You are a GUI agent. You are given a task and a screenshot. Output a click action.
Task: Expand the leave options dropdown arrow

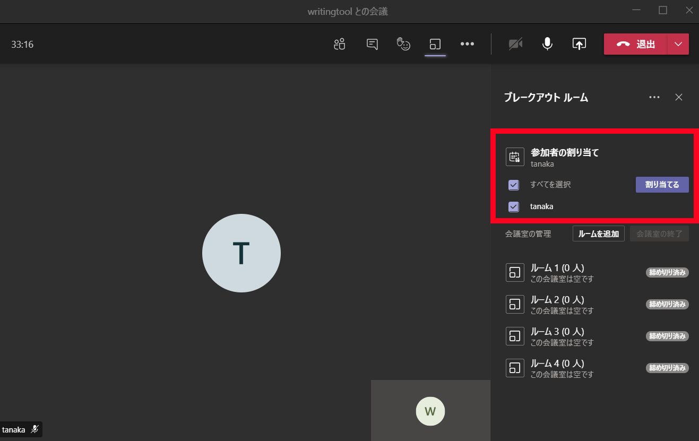tap(678, 44)
